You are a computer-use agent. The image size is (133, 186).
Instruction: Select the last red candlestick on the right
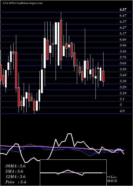(103, 76)
